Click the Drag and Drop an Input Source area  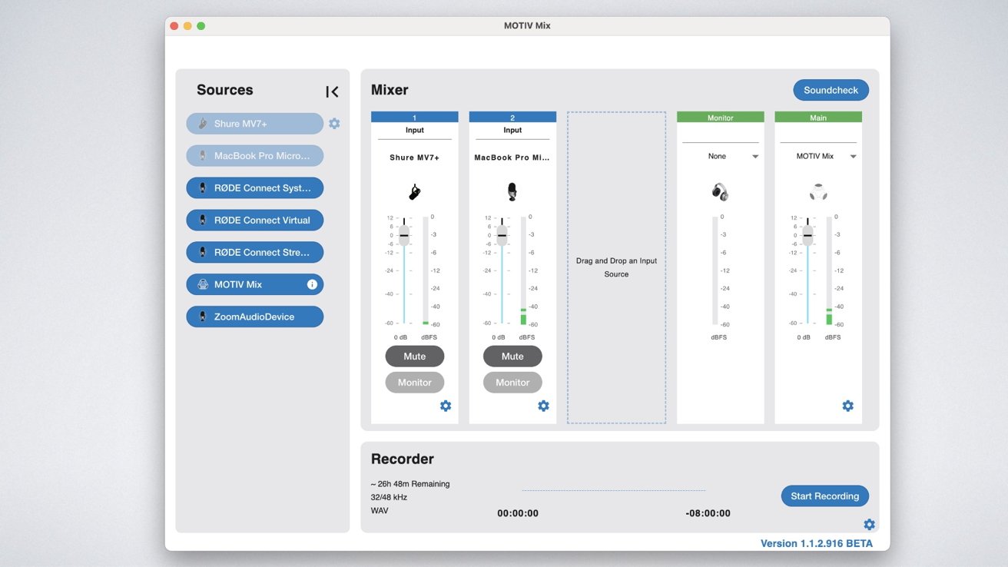(616, 267)
